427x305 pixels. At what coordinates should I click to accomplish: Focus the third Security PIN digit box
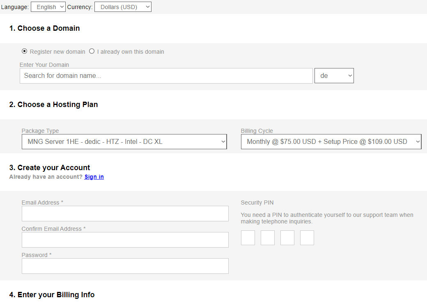[x=287, y=238]
